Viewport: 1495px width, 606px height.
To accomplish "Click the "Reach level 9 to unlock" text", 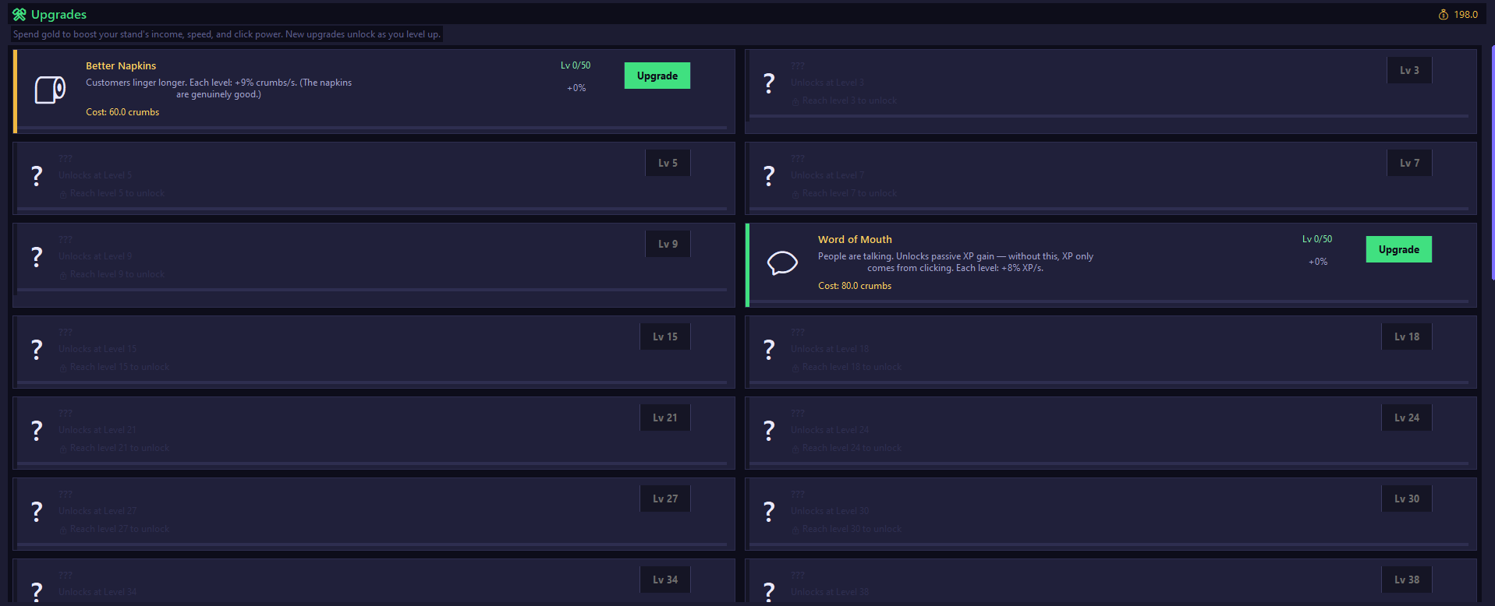I will pyautogui.click(x=117, y=274).
